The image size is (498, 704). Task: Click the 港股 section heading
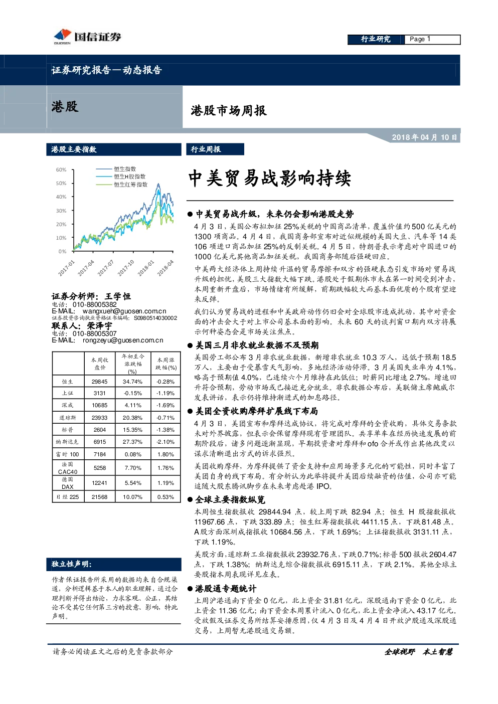65,106
